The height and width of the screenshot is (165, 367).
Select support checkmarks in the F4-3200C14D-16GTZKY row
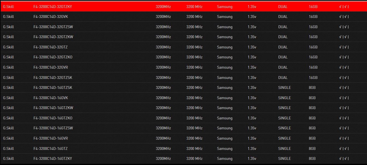pyautogui.click(x=344, y=158)
